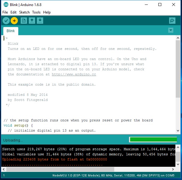Select the Blink sketch tab
This screenshot has height=180, width=182.
11,31
